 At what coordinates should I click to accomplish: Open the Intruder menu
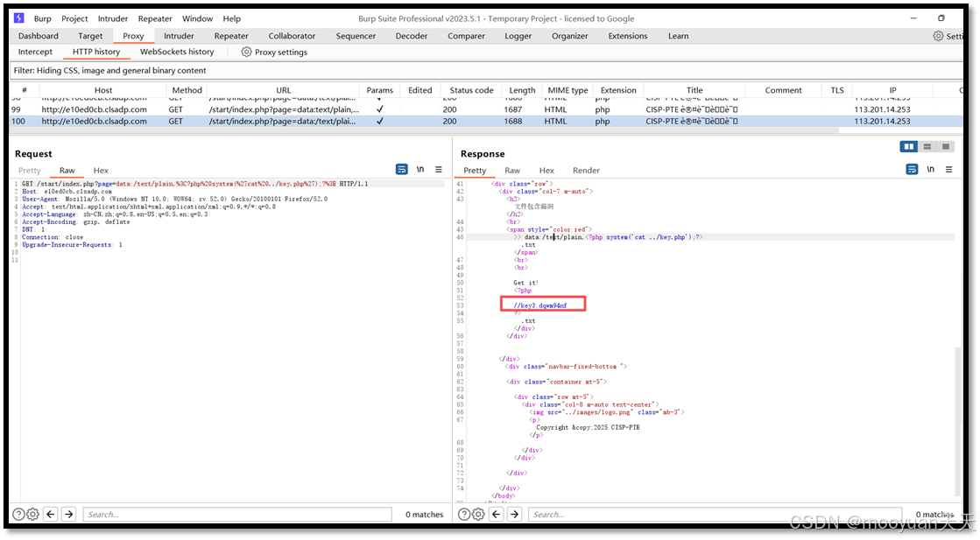113,18
